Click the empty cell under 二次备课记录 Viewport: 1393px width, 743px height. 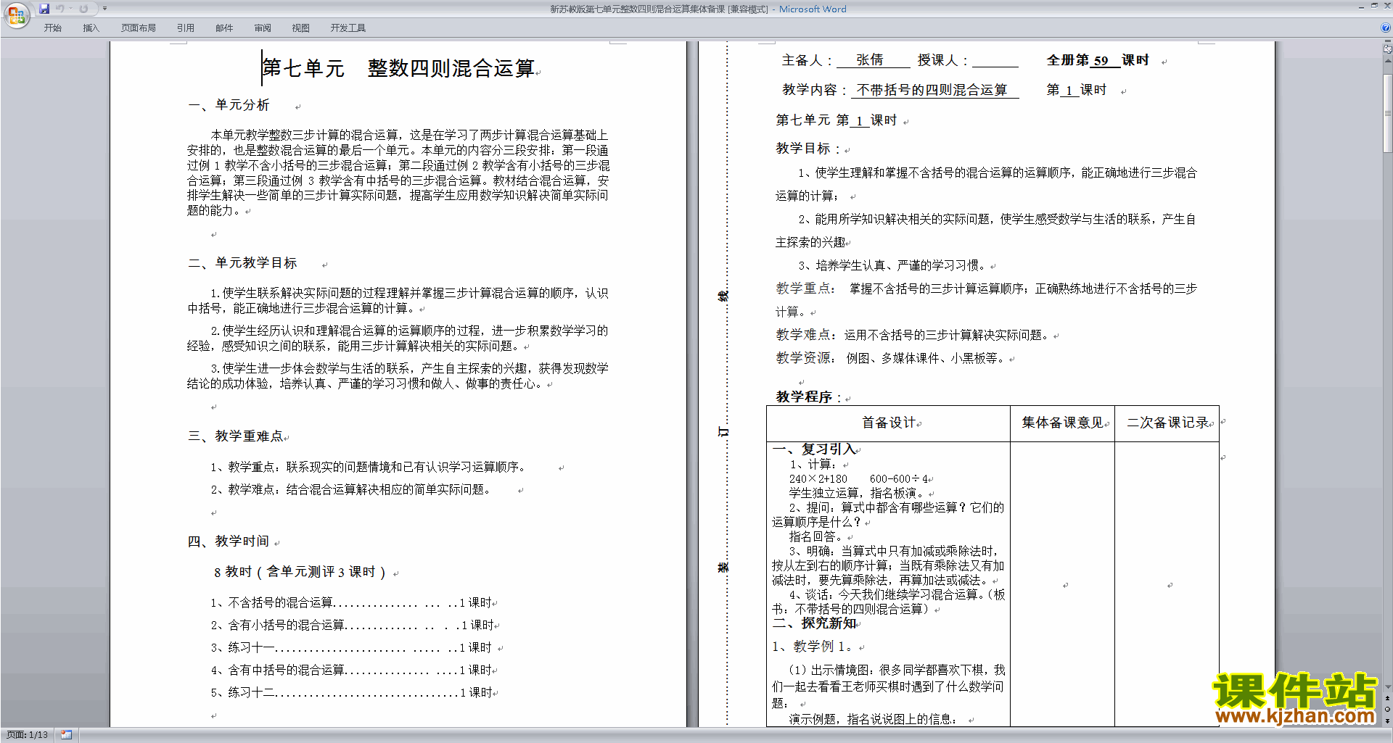1167,584
